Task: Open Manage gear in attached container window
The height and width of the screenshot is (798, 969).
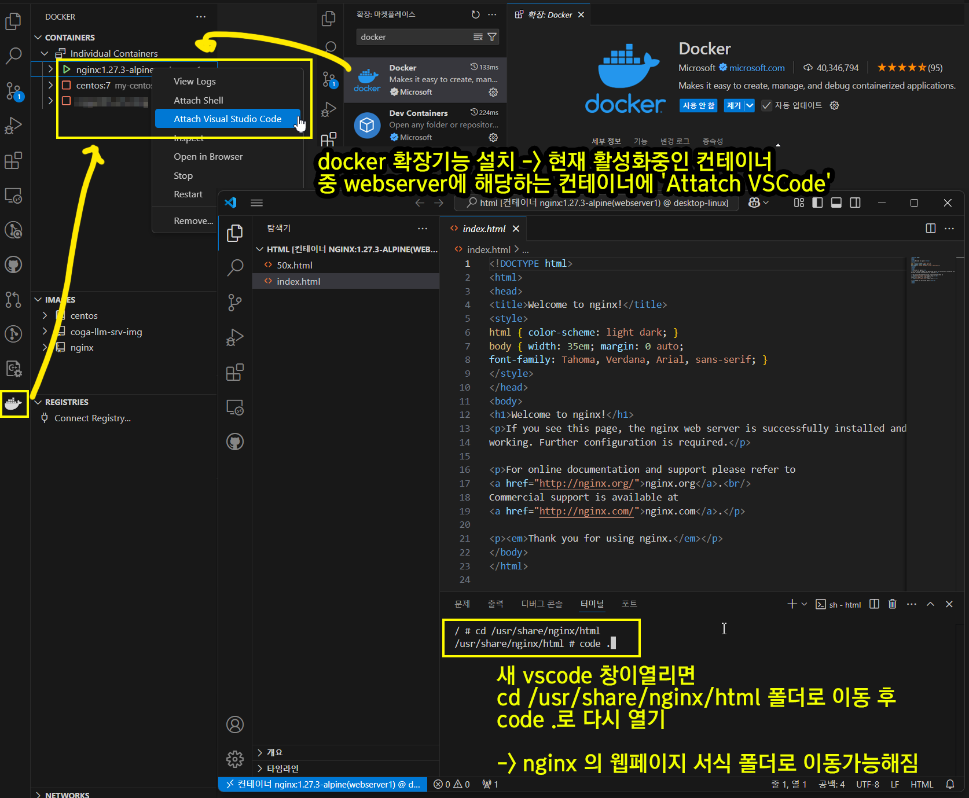Action: [x=235, y=759]
